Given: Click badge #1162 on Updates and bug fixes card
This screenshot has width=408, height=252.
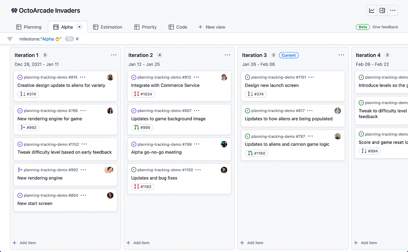Looking at the screenshot, I should (143, 187).
